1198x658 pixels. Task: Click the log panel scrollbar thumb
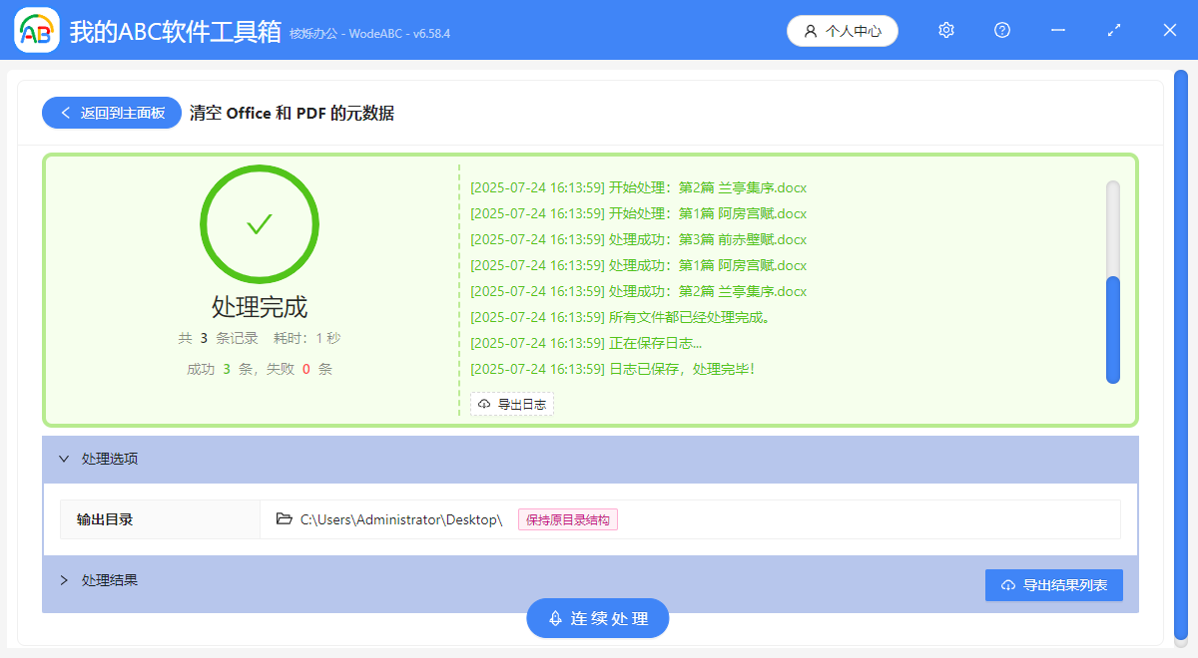[1113, 329]
